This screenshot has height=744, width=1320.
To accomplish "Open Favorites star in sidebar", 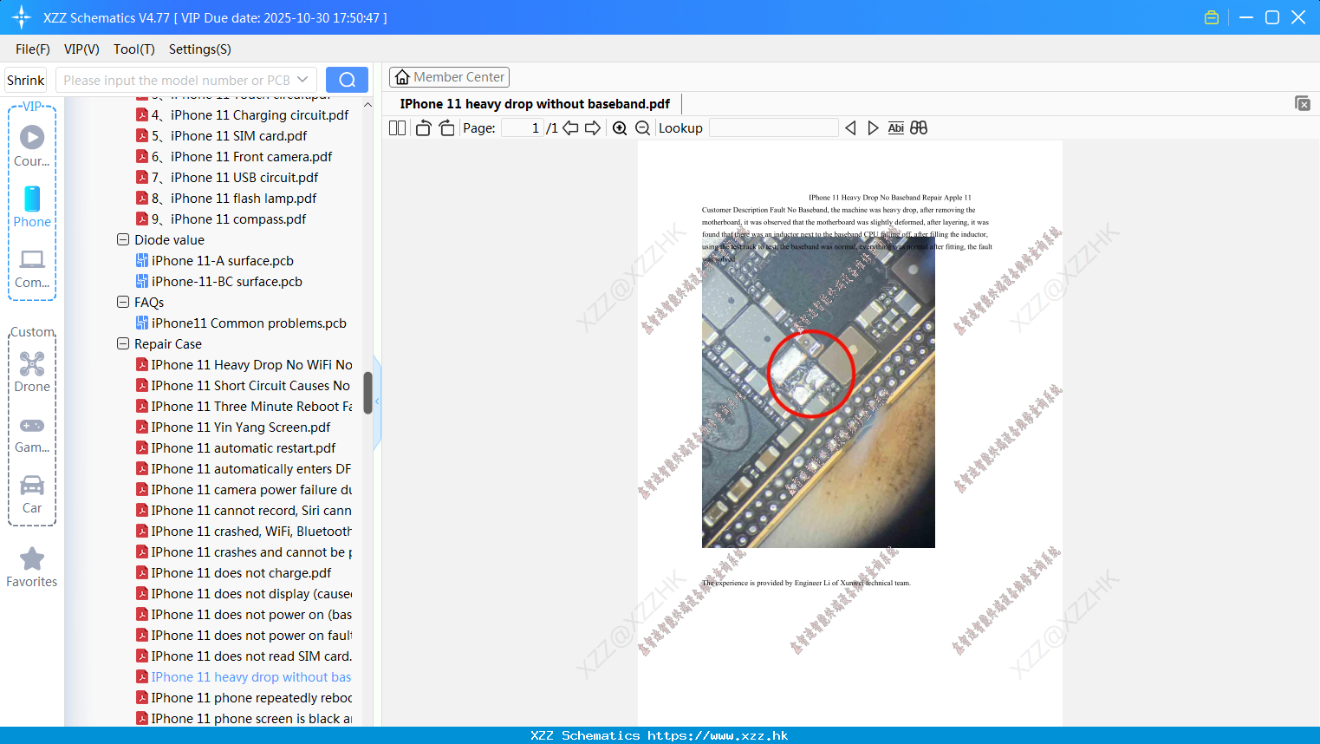I will pos(32,568).
